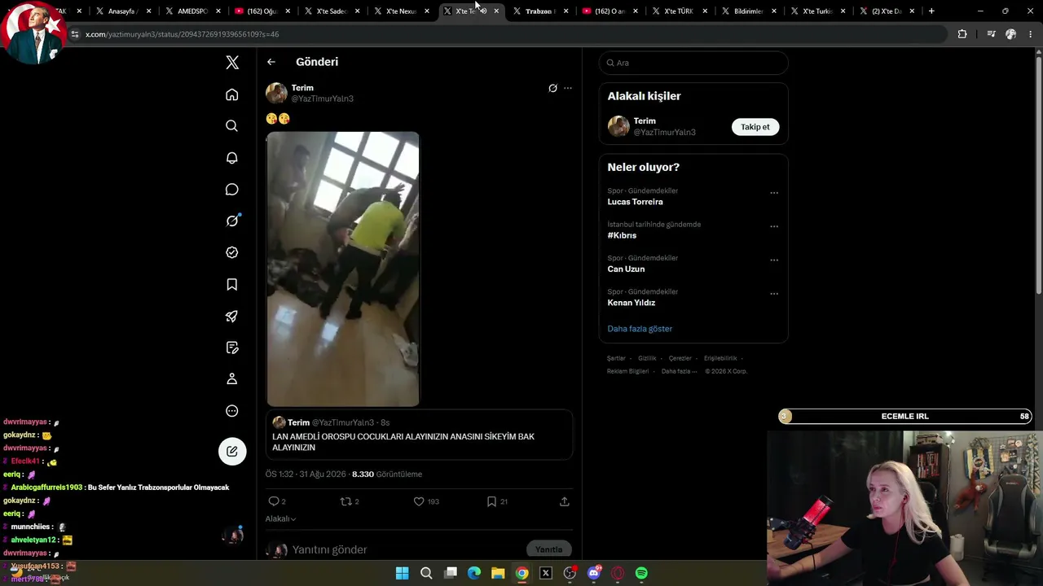Follow Terim with Takip et button
The image size is (1043, 586).
point(755,127)
